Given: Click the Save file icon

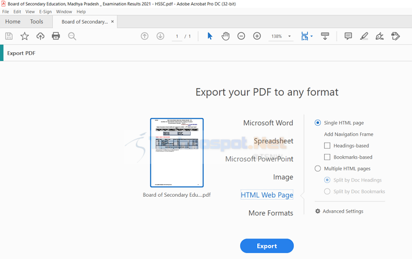Looking at the screenshot, I should click(9, 36).
